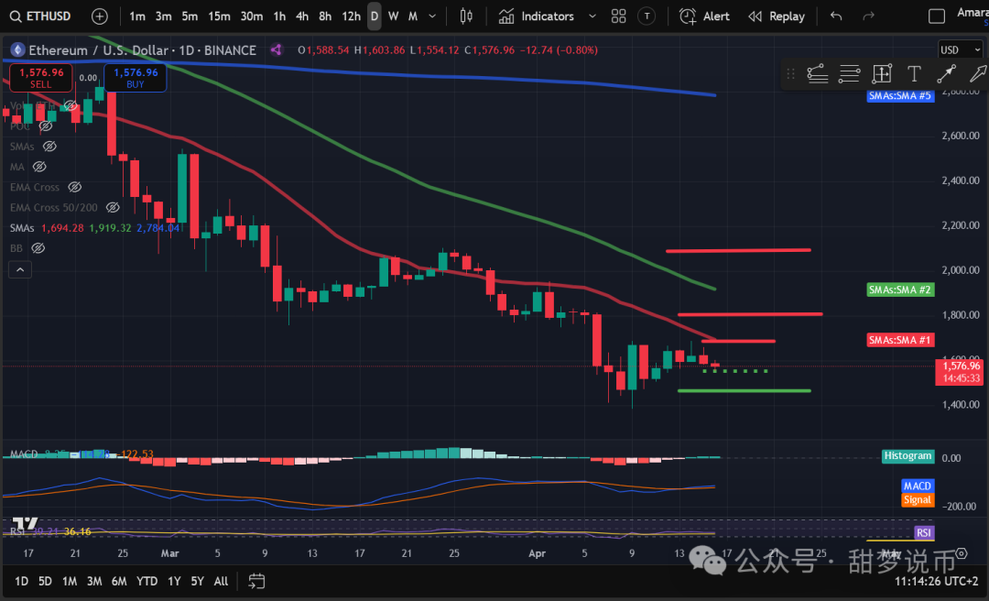Select the trend line drawing tool
This screenshot has width=989, height=601.
click(946, 74)
